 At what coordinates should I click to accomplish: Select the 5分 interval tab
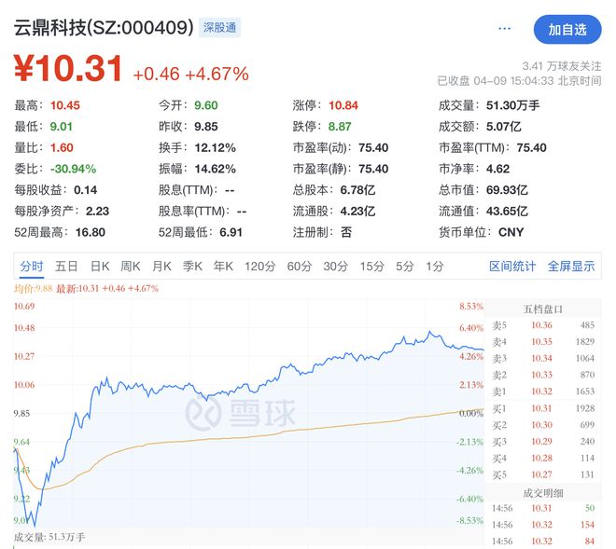pos(405,267)
